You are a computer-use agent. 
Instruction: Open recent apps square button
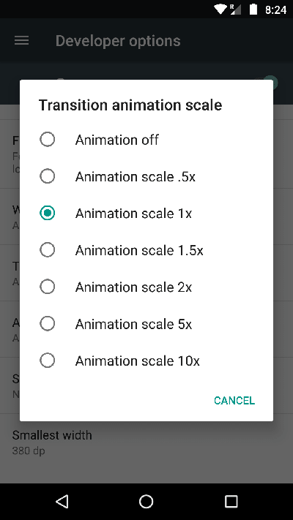point(231,502)
